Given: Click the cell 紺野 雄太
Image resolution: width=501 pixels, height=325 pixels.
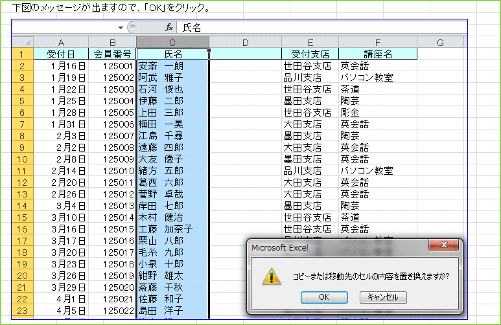Looking at the screenshot, I should point(172,276).
